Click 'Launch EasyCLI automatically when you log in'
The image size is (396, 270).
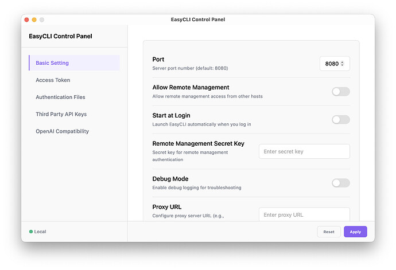coord(201,124)
